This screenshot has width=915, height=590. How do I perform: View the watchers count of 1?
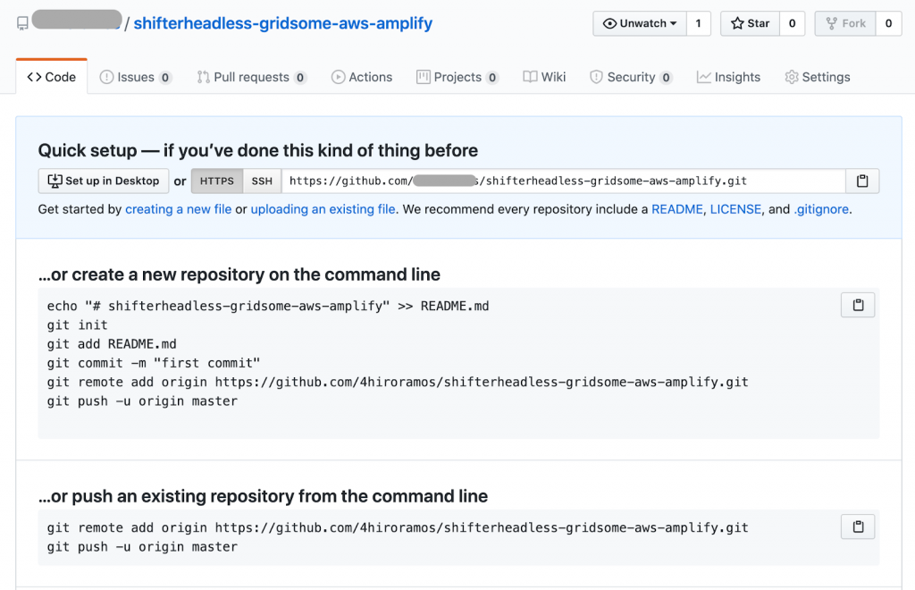699,23
